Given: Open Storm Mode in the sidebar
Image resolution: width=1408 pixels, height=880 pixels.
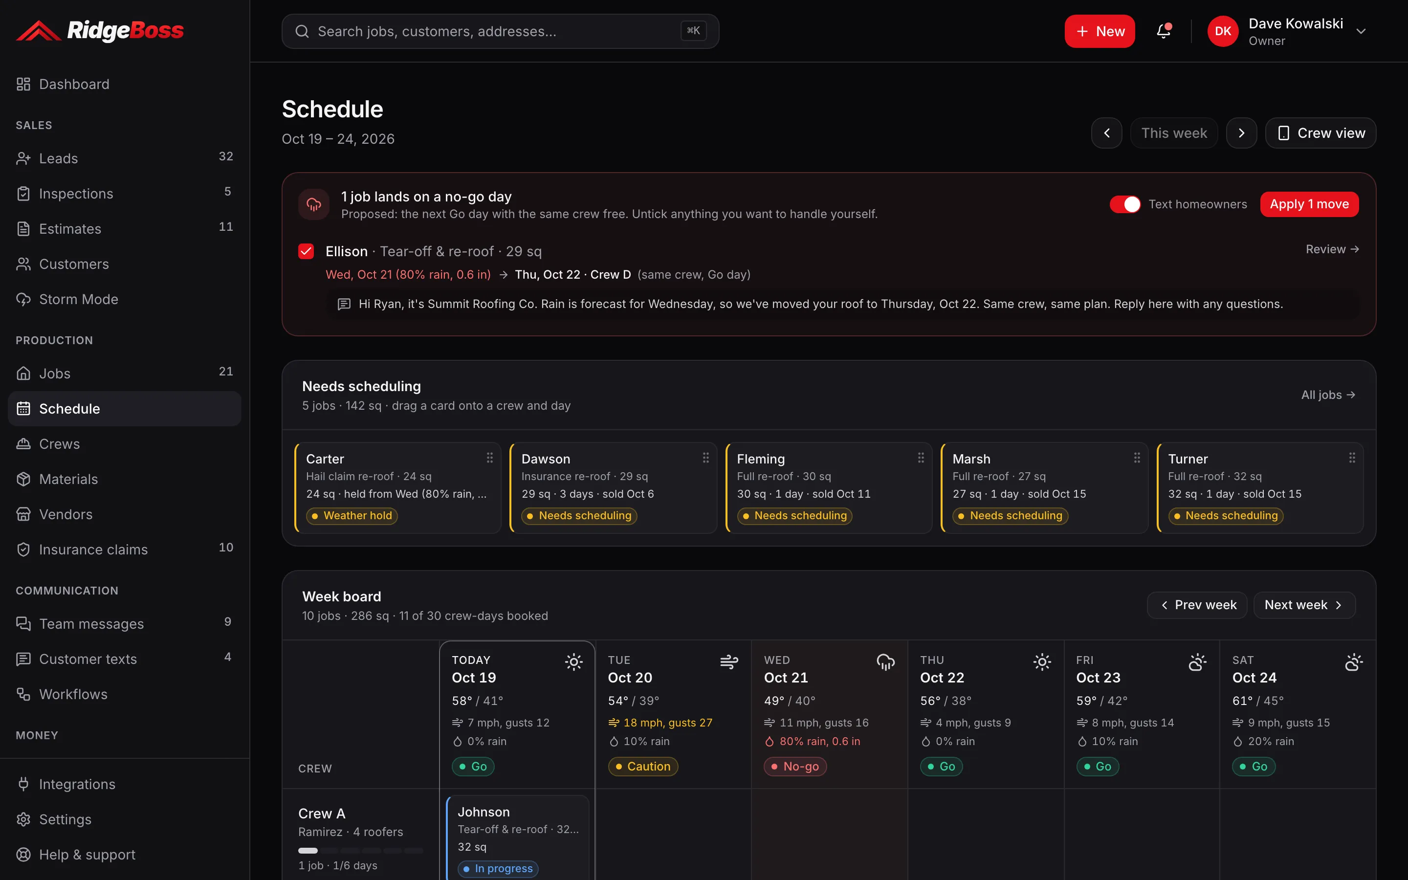Looking at the screenshot, I should pos(125,299).
